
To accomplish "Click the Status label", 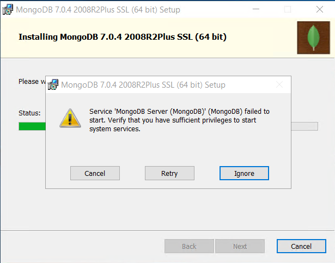I will (29, 113).
